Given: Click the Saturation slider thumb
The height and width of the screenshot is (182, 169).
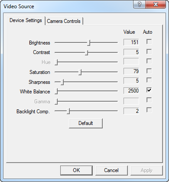Looking at the screenshot, I should coord(80,72).
